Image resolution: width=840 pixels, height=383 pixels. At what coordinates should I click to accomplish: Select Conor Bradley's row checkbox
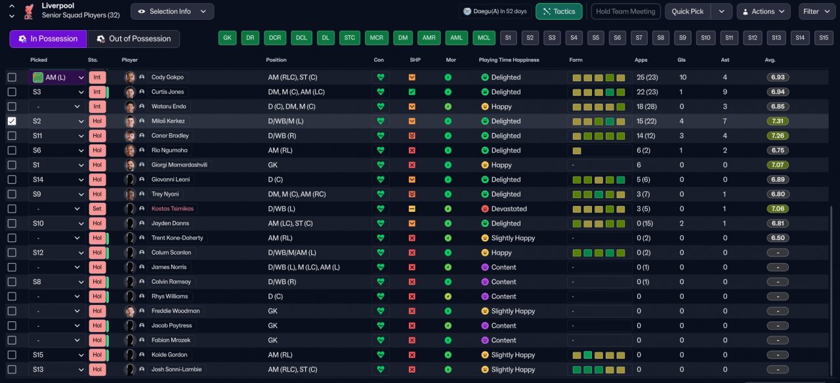point(12,136)
